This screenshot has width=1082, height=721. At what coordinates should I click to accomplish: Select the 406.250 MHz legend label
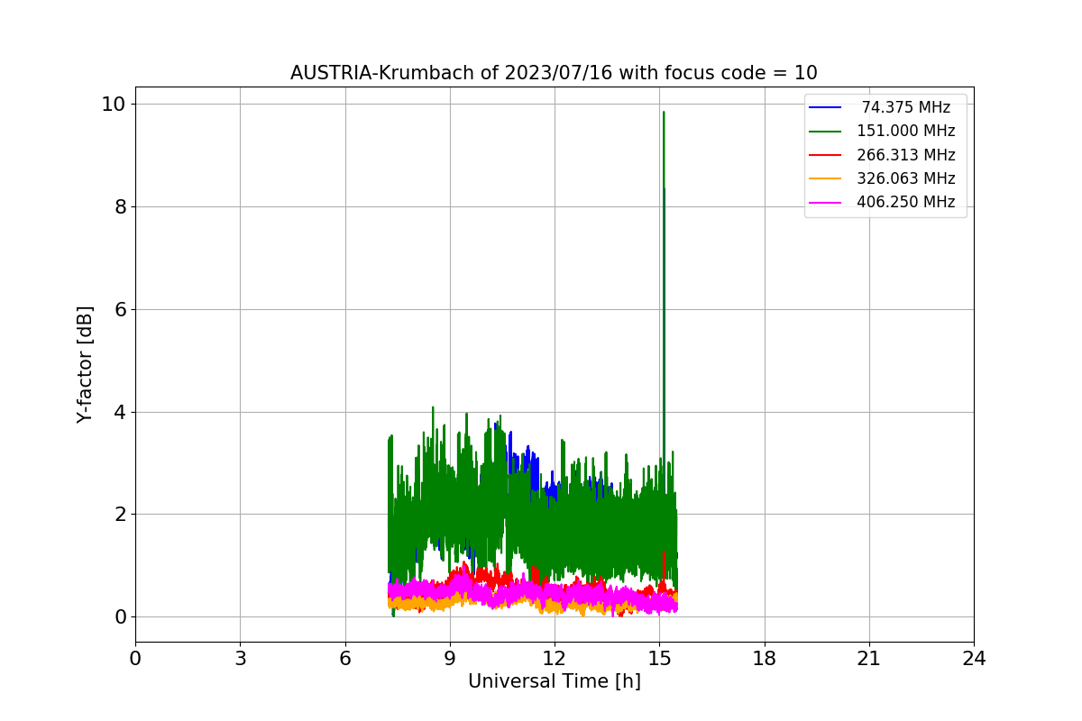tap(906, 202)
